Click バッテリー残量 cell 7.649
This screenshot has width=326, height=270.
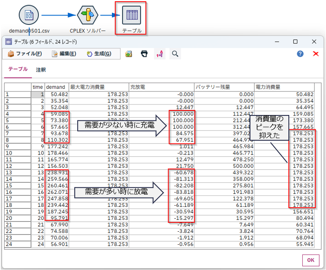[224, 225]
